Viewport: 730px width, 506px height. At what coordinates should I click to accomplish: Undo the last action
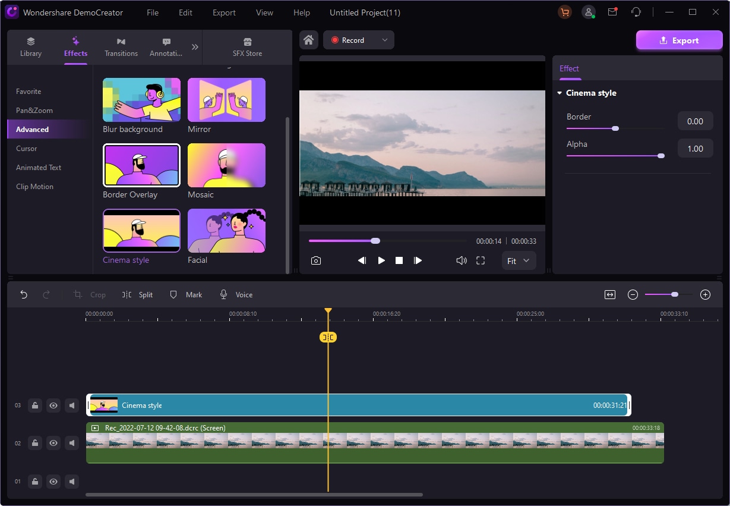[24, 294]
